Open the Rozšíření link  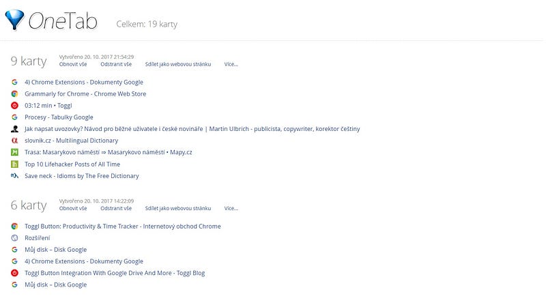(x=38, y=238)
